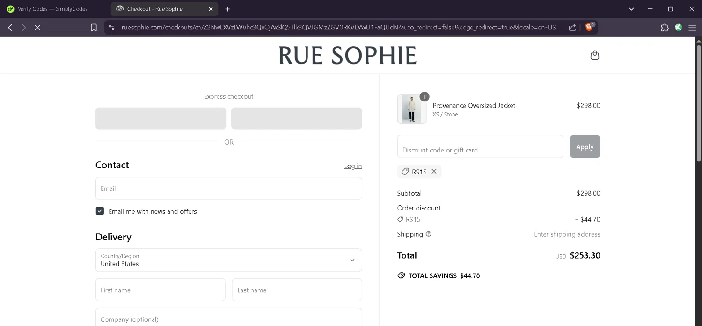Click the Apply discount button
702x326 pixels.
pos(585,146)
